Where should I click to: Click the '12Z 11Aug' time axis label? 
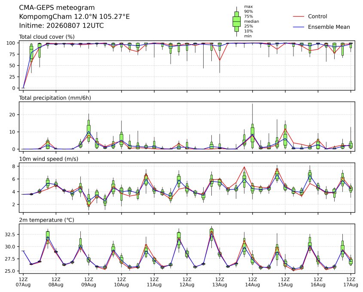[x=154, y=282]
